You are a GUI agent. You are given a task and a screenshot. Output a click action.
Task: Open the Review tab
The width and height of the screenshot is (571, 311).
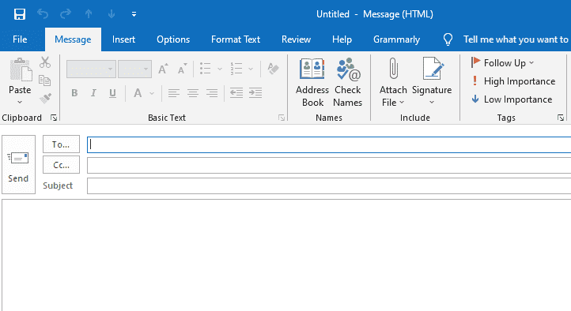point(296,39)
